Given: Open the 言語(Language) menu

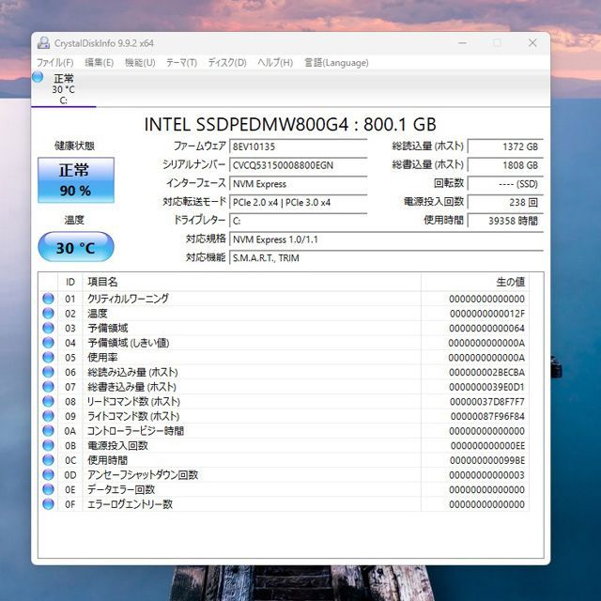Looking at the screenshot, I should 336,63.
